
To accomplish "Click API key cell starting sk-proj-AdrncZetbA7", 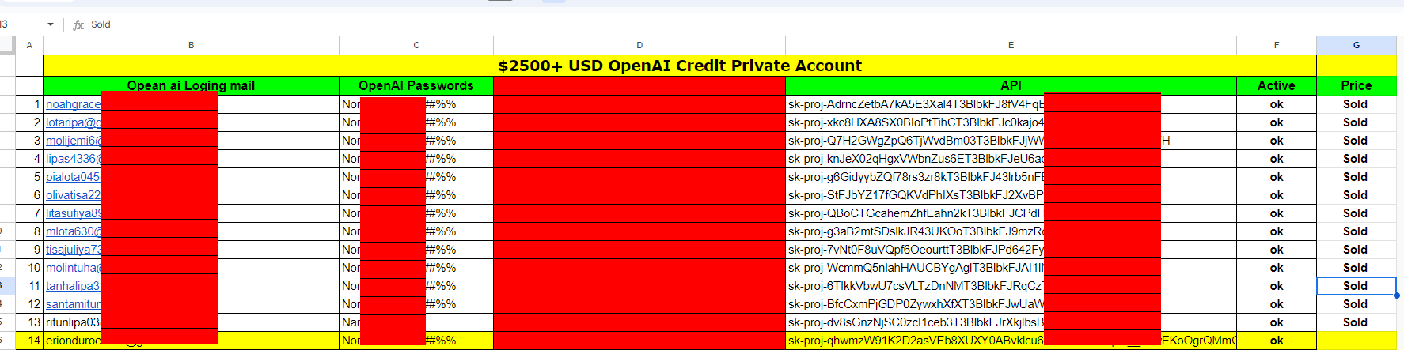I will pos(1011,104).
